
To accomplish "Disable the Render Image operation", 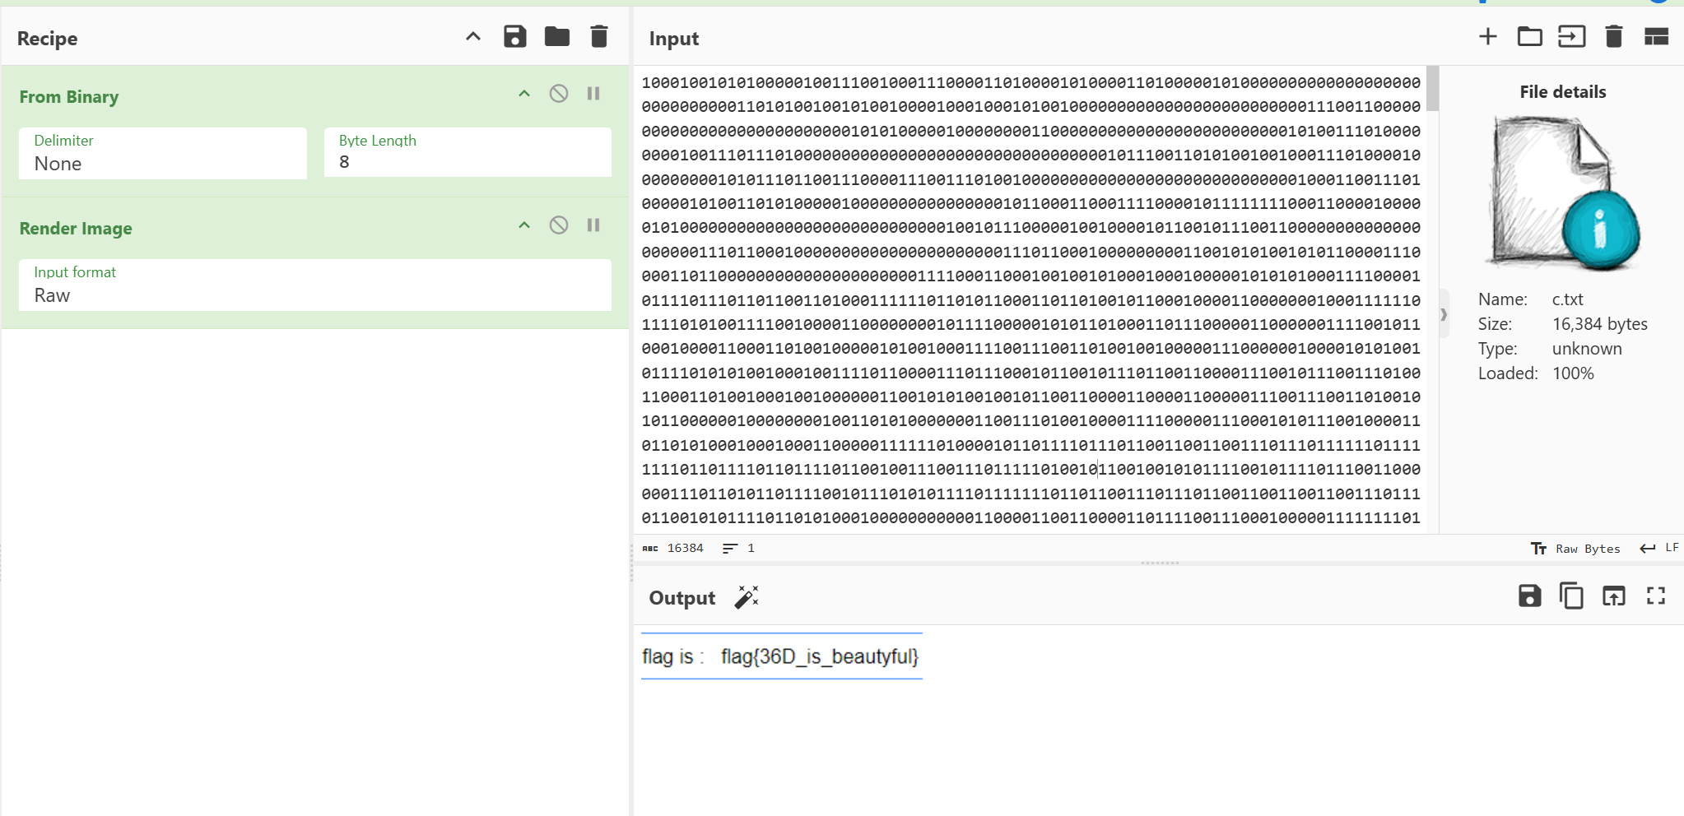I will coord(559,225).
